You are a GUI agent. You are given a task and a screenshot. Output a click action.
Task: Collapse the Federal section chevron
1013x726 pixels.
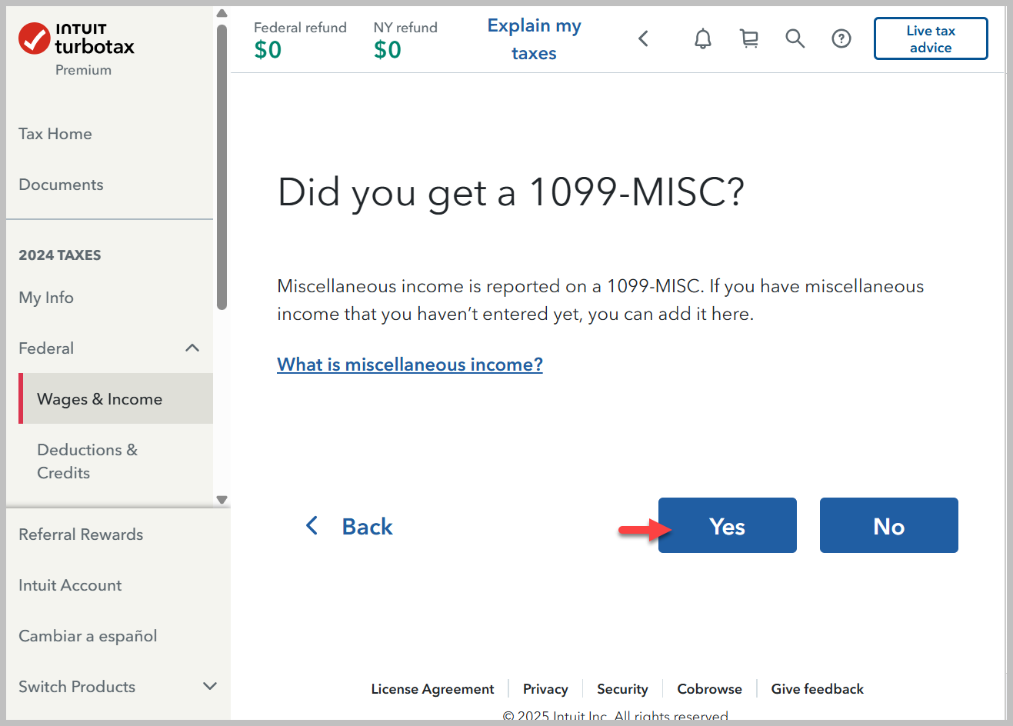tap(192, 348)
